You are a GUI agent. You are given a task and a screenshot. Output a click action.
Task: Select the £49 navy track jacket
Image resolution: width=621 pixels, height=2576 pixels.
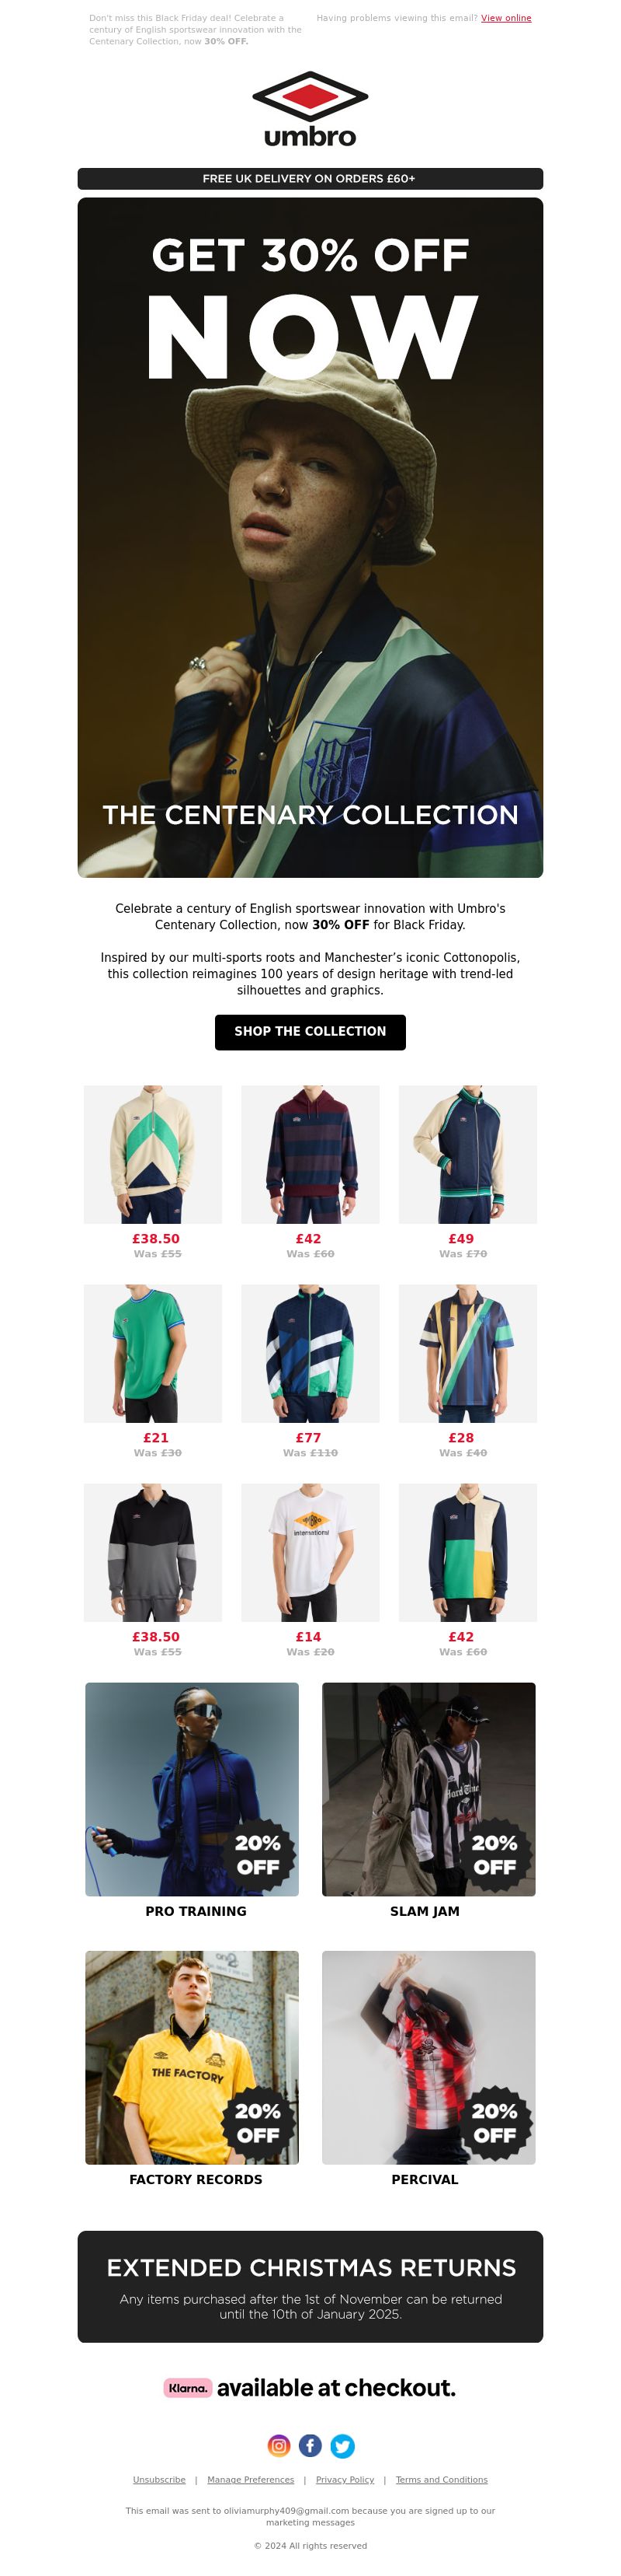[x=468, y=1154]
